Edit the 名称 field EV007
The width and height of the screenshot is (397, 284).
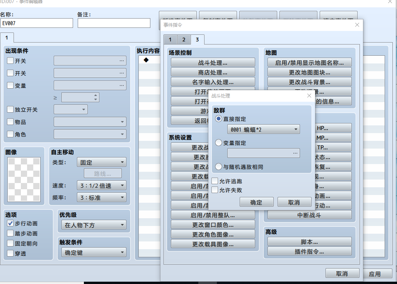37,23
